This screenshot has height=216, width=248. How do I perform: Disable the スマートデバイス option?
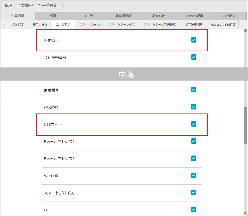click(193, 192)
